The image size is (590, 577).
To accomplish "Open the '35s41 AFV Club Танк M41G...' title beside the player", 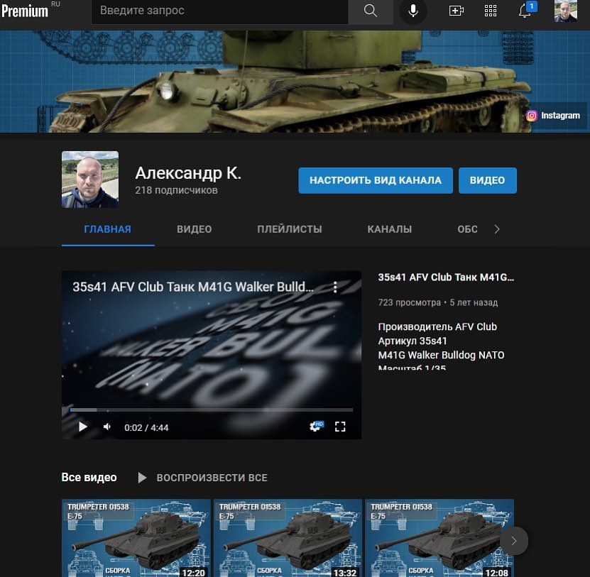I will pyautogui.click(x=446, y=277).
